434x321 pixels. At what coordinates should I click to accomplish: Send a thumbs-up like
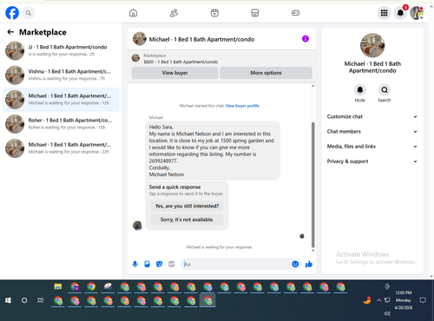tap(309, 264)
